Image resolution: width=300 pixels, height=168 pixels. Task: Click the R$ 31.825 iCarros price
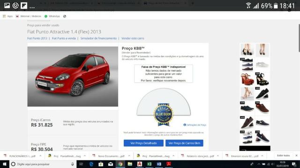pos(42,125)
